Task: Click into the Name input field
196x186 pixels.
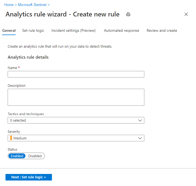Action: coord(76,74)
